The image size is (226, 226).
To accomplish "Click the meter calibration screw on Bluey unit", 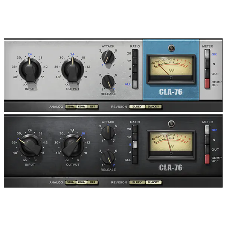I will click(171, 78).
